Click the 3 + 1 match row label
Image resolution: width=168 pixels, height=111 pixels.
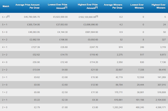tap(5, 77)
